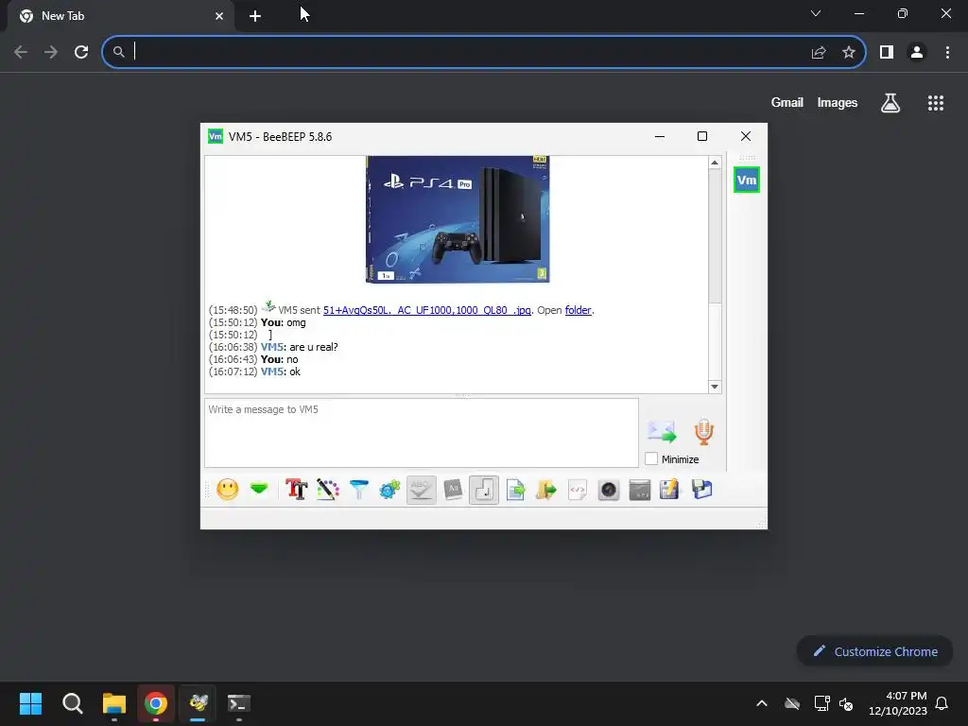Click the chat scrollbar up arrow

(x=715, y=163)
